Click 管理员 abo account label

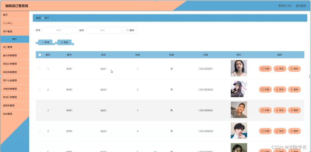tap(285, 6)
